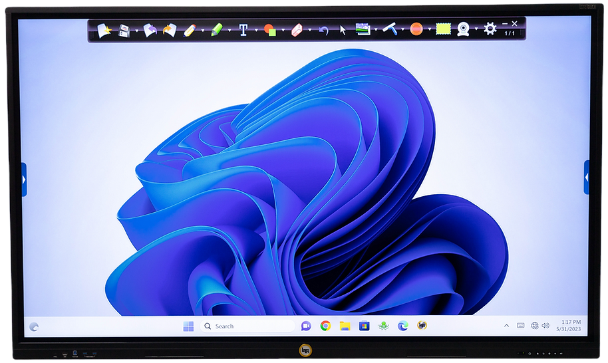The width and height of the screenshot is (608, 363).
Task: Open dropdown arrow next to webcam icon
Action: 476,29
